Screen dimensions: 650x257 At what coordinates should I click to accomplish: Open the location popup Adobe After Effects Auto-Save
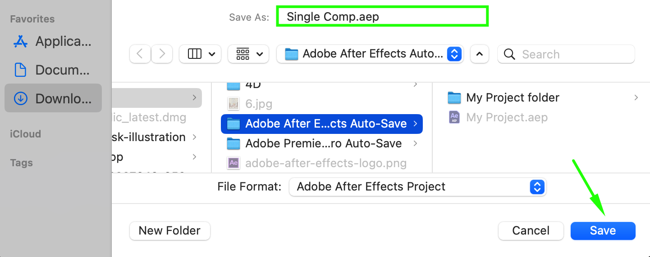click(x=370, y=54)
